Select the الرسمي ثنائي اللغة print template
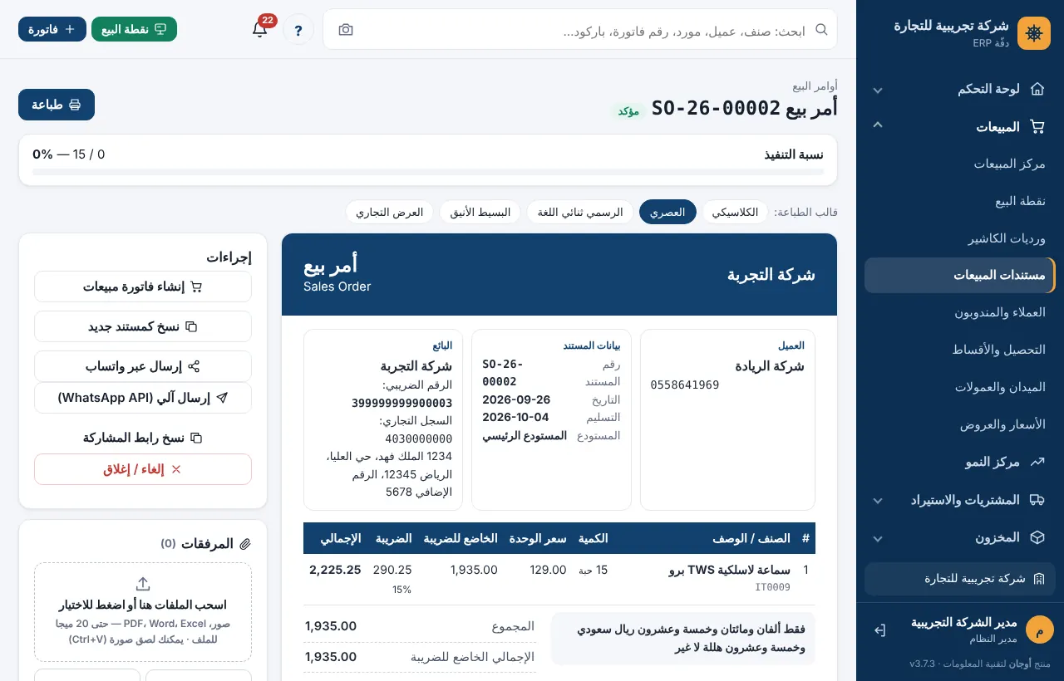1064x681 pixels. (580, 212)
